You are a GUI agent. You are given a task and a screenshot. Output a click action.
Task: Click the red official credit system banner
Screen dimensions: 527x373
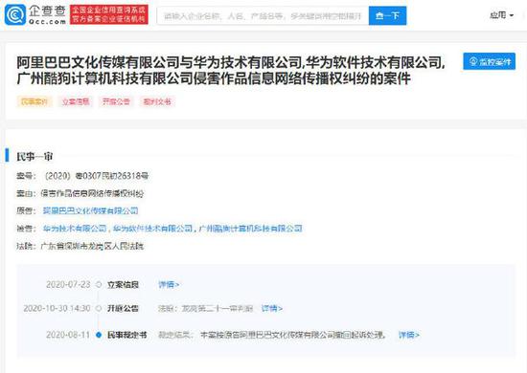tap(109, 14)
